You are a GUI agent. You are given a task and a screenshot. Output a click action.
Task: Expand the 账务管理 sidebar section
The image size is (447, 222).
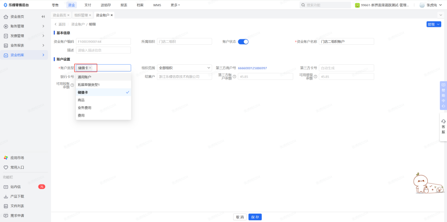click(25, 26)
